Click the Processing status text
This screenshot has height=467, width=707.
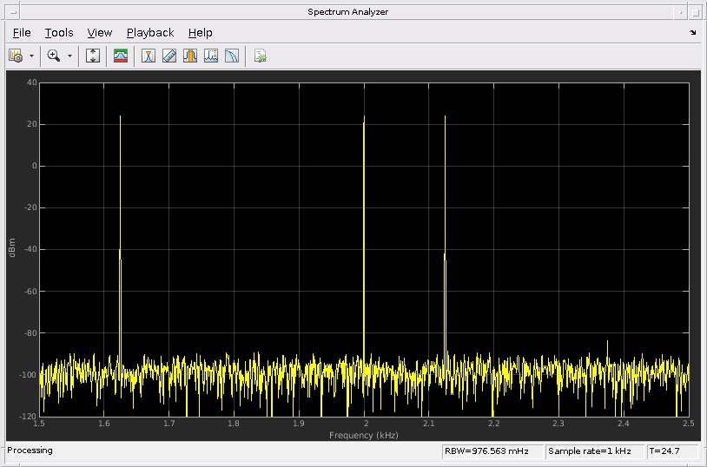click(x=30, y=451)
